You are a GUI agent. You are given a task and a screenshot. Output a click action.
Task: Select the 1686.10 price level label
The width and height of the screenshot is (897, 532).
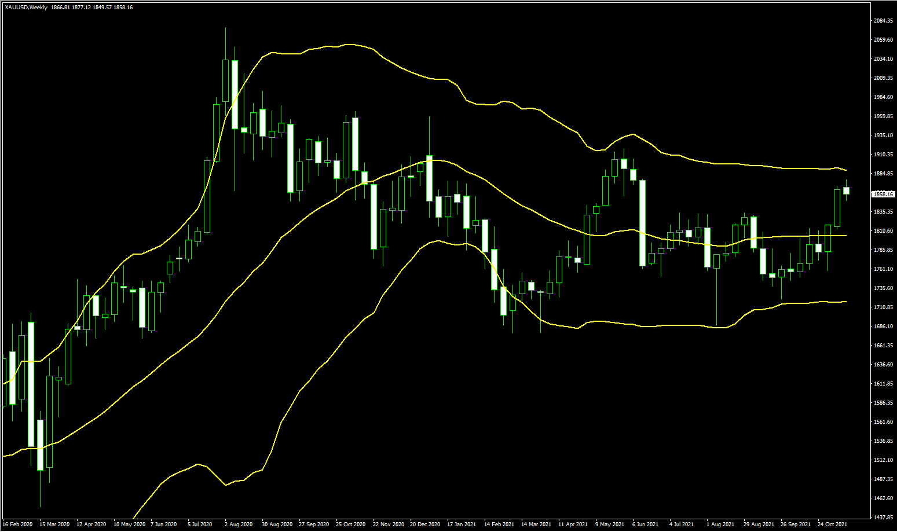(x=883, y=326)
